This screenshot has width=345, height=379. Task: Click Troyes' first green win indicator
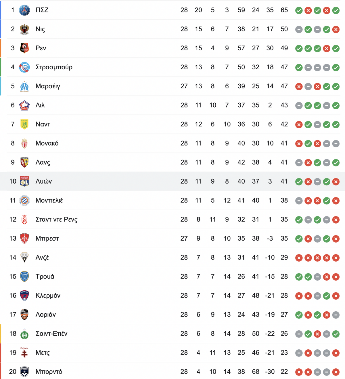click(x=299, y=277)
